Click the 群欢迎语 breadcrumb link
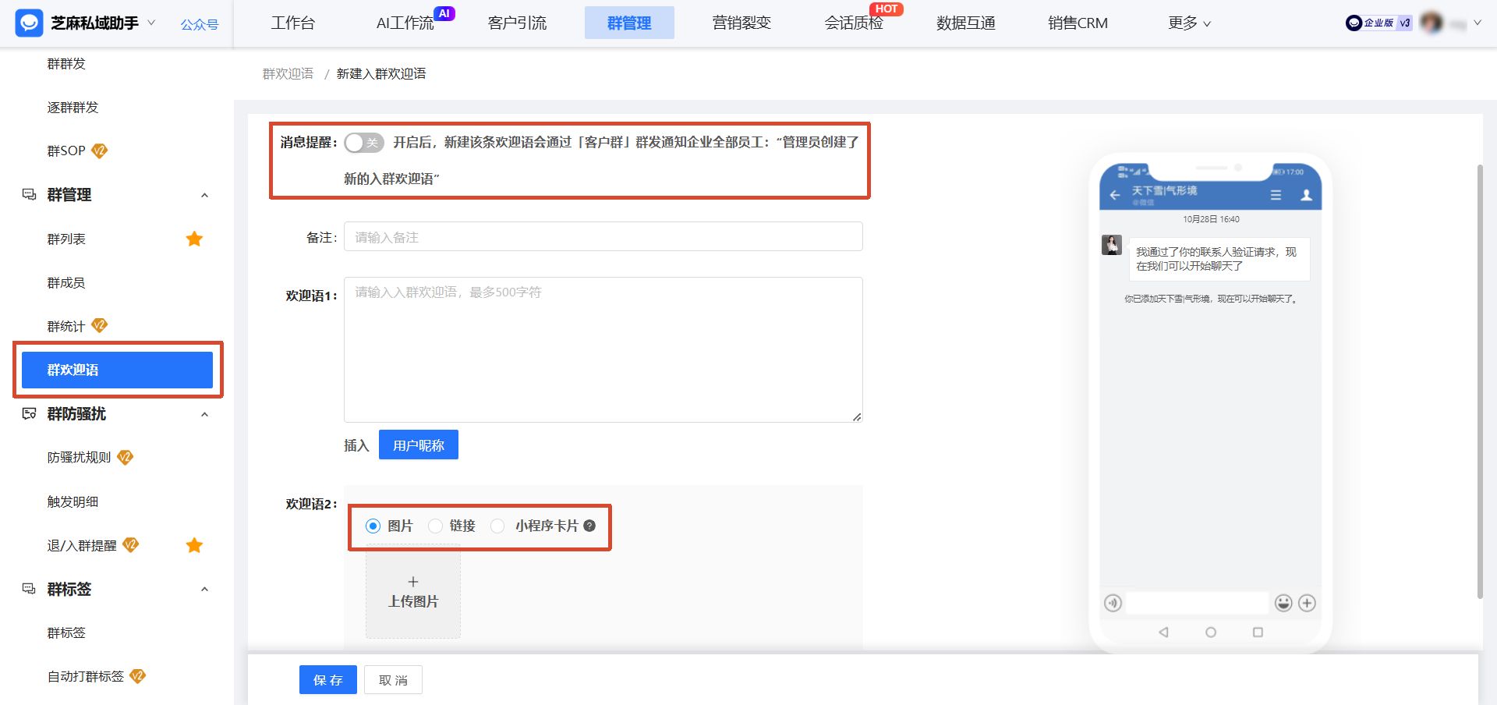The height and width of the screenshot is (705, 1497). [287, 73]
